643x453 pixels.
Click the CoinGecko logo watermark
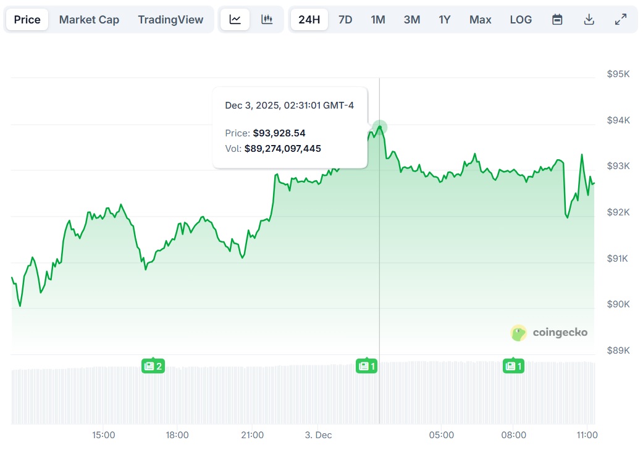click(549, 333)
